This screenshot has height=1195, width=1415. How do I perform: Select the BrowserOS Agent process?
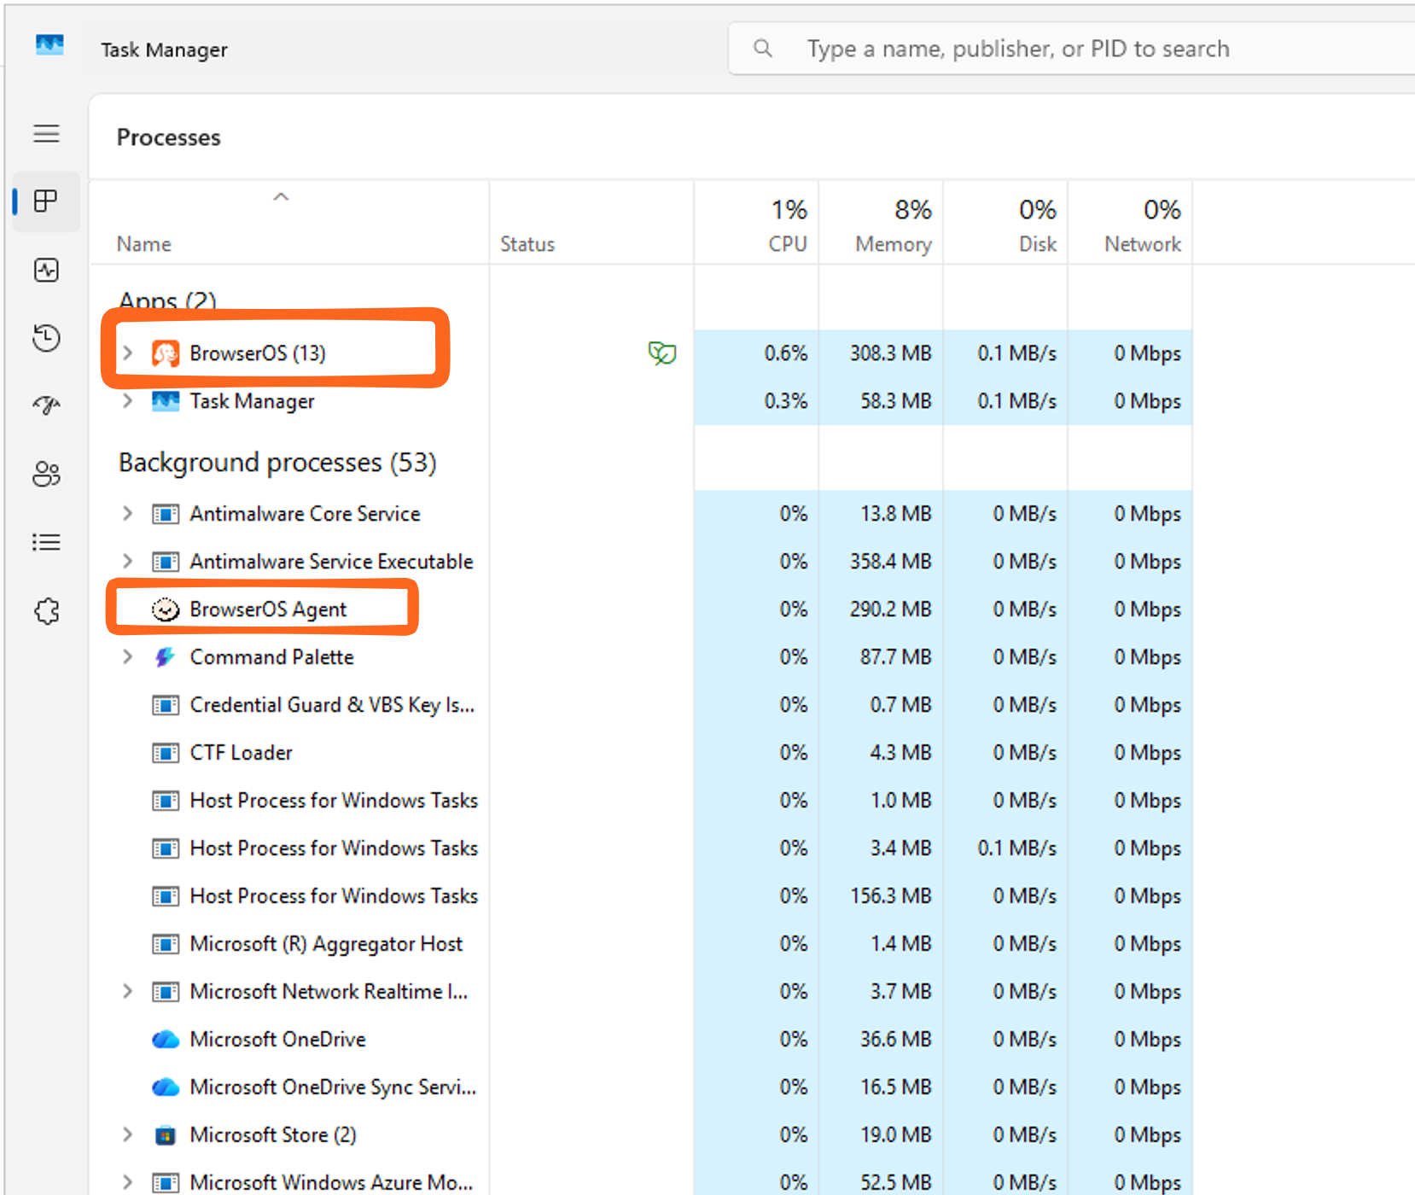[268, 609]
